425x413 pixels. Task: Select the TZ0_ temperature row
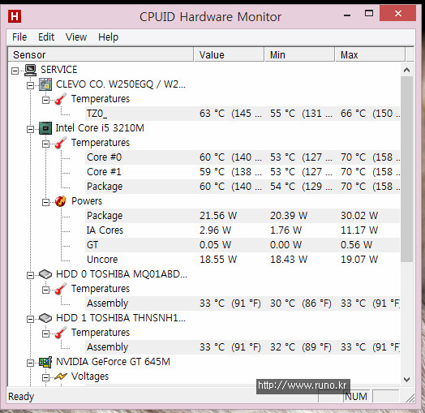click(243, 114)
